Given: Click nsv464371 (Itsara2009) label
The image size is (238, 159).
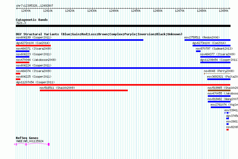Looking at the screenshot, I should coord(34,49).
